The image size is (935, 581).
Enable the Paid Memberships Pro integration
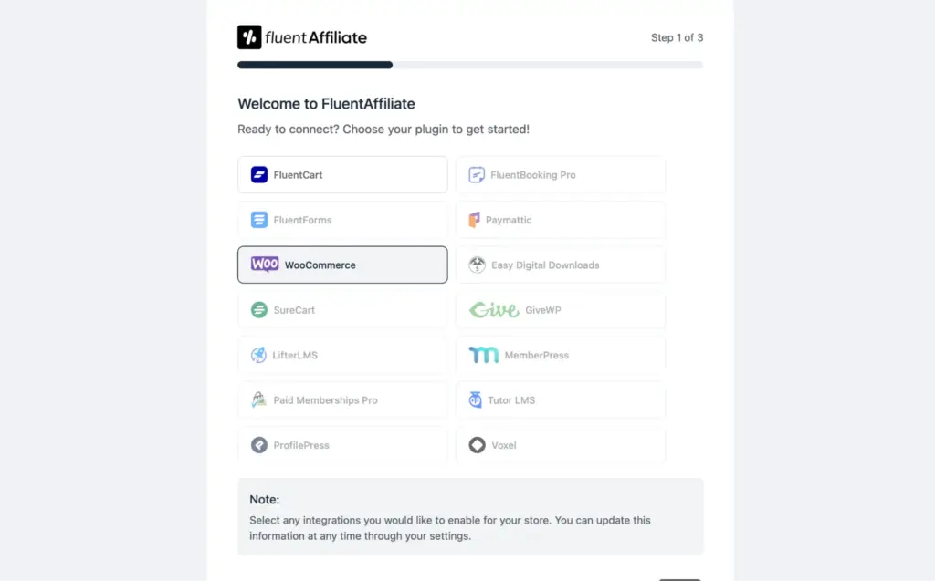coord(342,399)
